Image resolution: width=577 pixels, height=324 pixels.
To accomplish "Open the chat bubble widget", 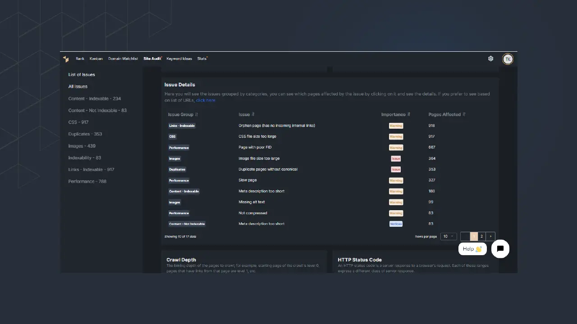I will click(500, 249).
